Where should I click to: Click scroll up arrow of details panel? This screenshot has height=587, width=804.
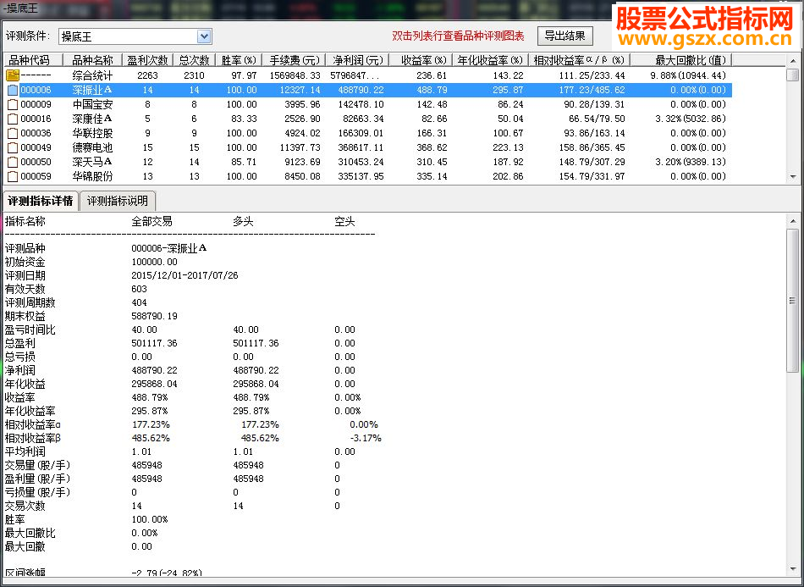click(x=793, y=221)
